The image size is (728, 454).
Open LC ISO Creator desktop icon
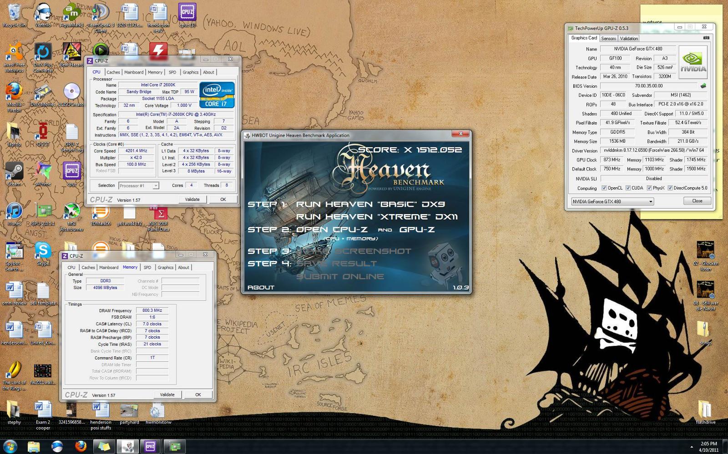click(72, 95)
